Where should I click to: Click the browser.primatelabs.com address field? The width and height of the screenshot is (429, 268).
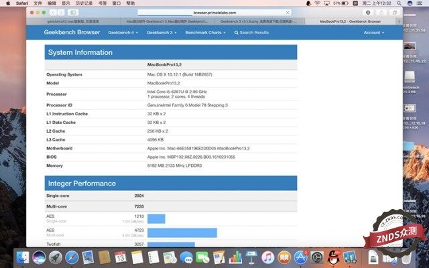coord(214,13)
